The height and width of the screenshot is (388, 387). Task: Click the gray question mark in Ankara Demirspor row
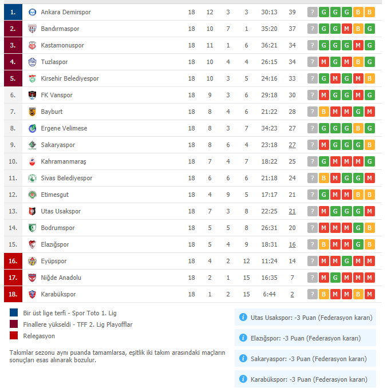[313, 12]
